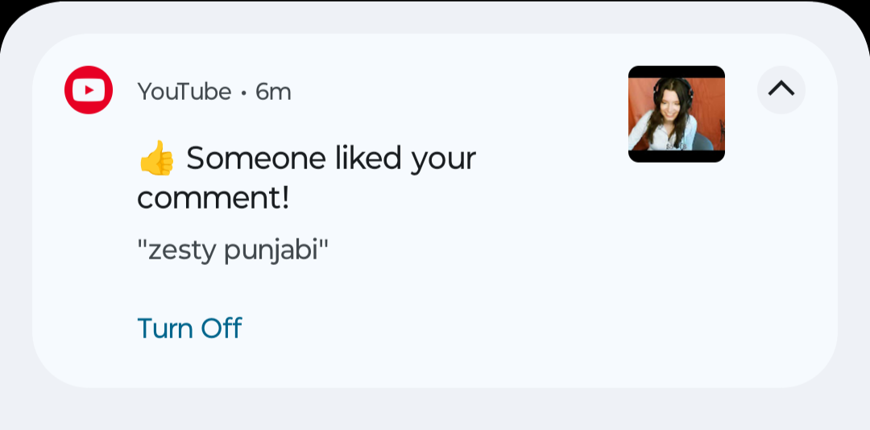Click the thumbs up emoji
This screenshot has height=430, width=870.
point(156,158)
